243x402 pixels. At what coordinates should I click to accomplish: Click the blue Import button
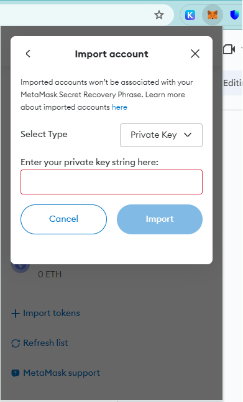pos(160,219)
